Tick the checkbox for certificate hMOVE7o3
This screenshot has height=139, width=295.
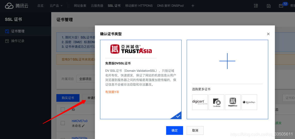click(x=63, y=123)
